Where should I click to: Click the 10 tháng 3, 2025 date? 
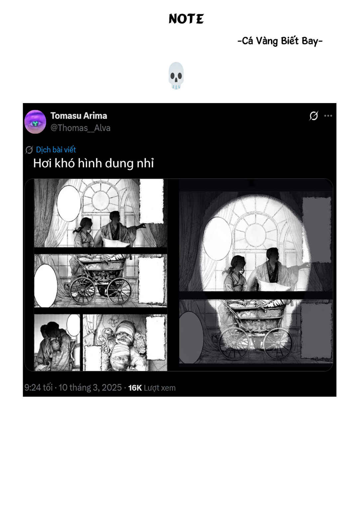tap(90, 388)
